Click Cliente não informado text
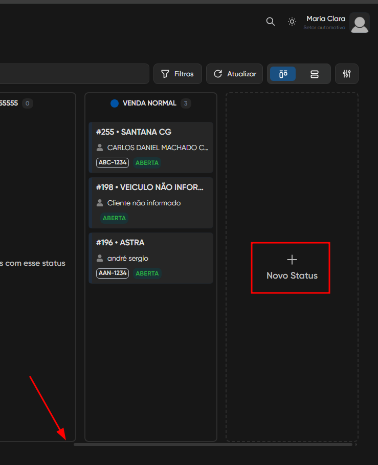This screenshot has height=465, width=378. [144, 203]
